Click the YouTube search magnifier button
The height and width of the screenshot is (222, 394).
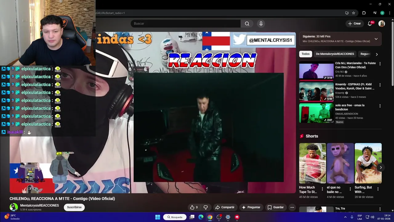[247, 24]
